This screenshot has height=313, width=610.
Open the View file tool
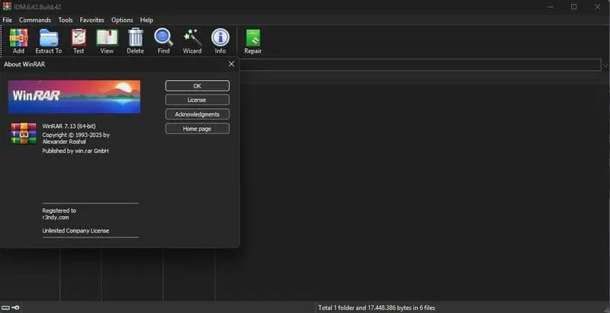point(107,41)
